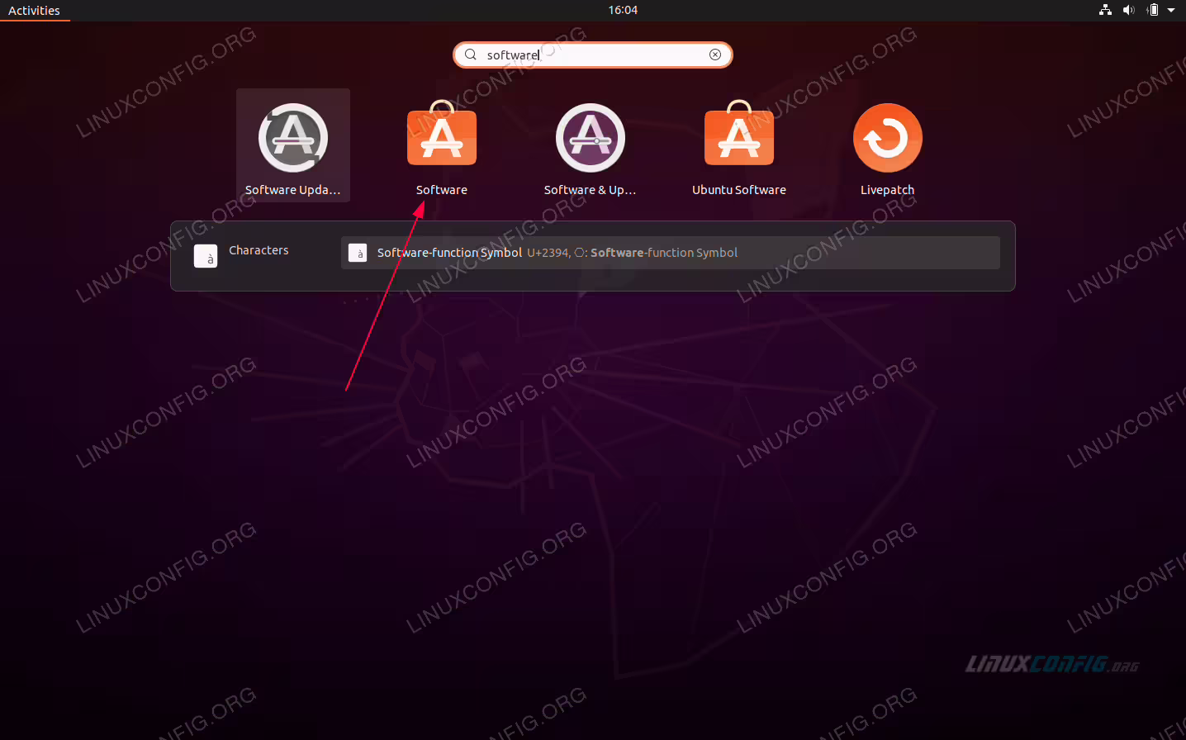1186x740 pixels.
Task: Expand the system menu dropdown arrow
Action: coord(1171,10)
